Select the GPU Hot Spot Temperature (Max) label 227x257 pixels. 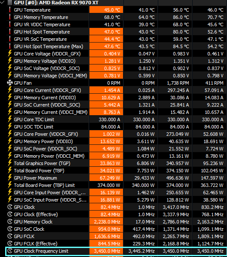pos(49,46)
